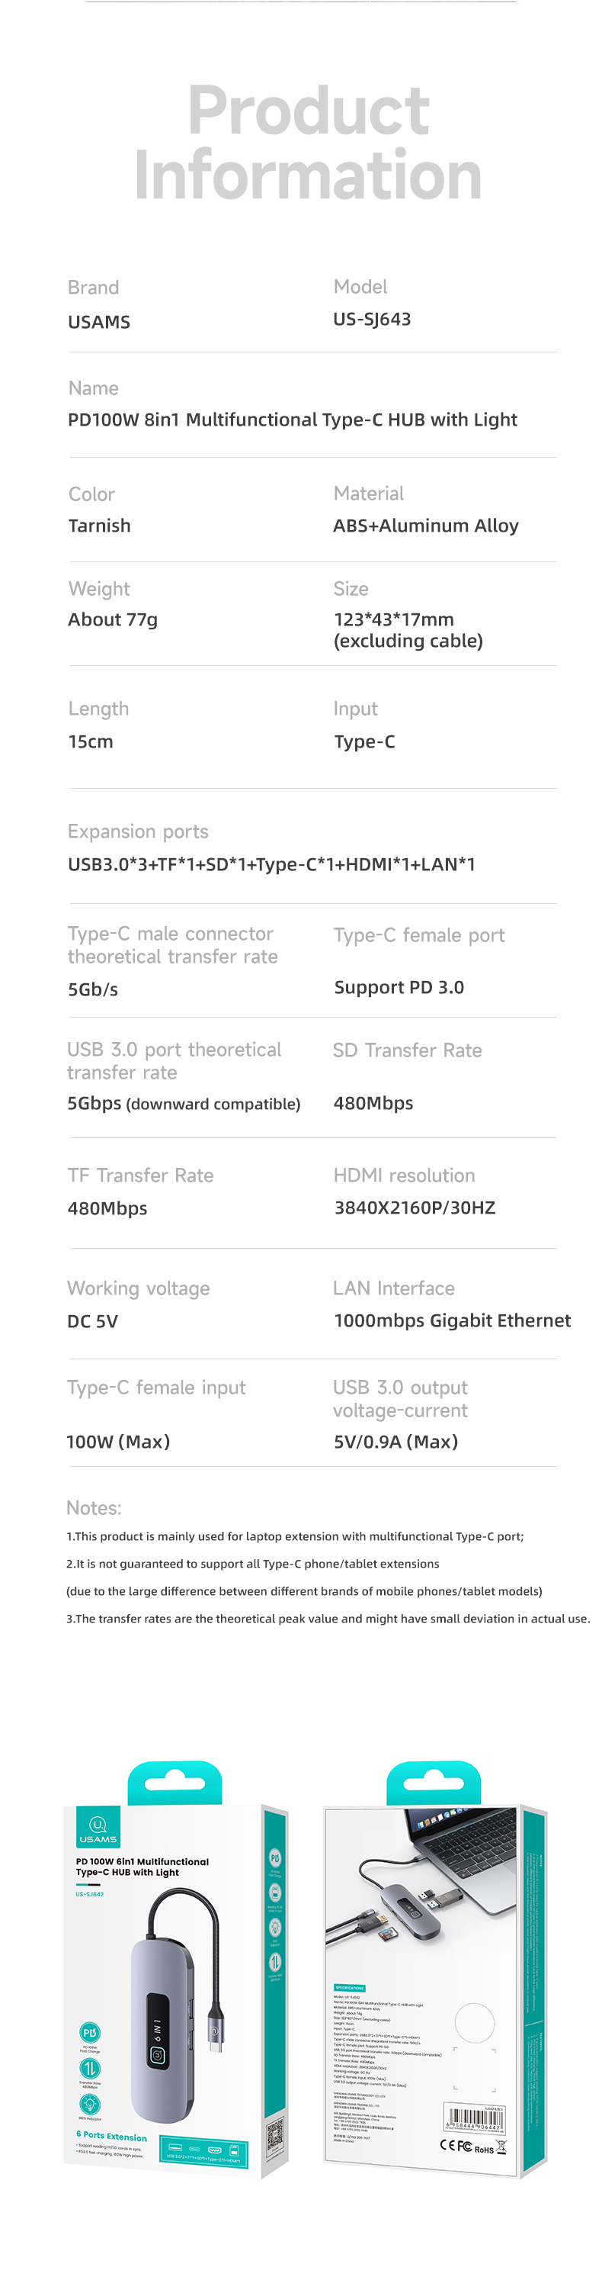Click the lightbulb indicator icon on box front

click(x=90, y=2103)
